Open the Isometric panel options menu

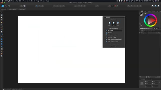[x=124, y=17]
